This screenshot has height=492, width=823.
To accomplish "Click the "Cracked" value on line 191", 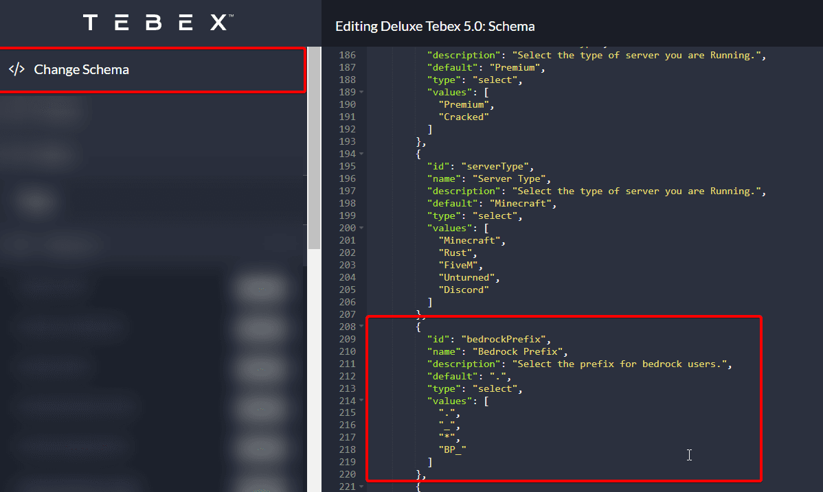I will click(464, 117).
